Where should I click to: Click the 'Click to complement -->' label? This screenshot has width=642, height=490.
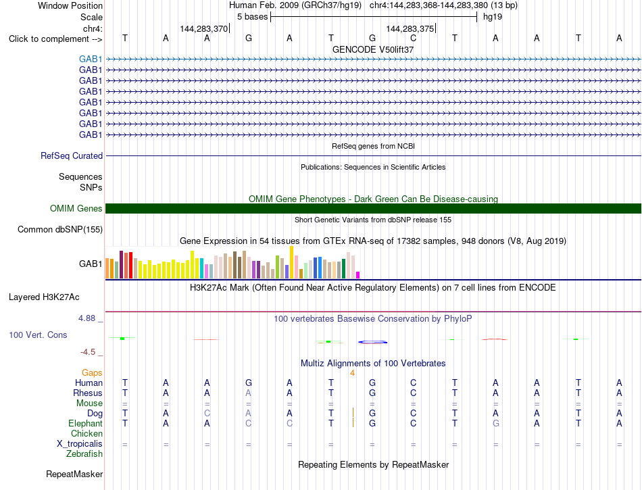[55, 39]
